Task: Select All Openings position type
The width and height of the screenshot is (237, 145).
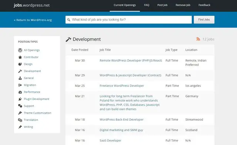Action: click(x=32, y=50)
